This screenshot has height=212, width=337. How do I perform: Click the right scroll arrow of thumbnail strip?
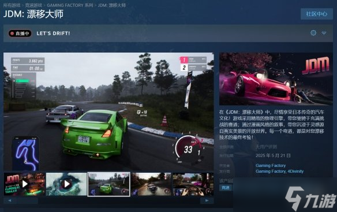(207, 200)
